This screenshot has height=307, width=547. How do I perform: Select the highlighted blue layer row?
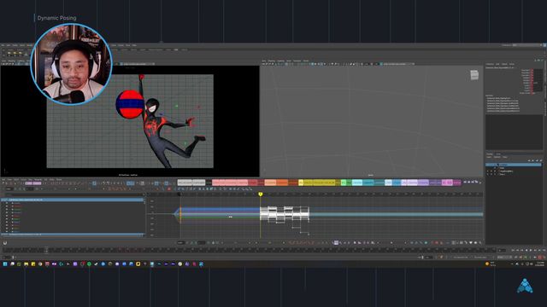point(514,165)
